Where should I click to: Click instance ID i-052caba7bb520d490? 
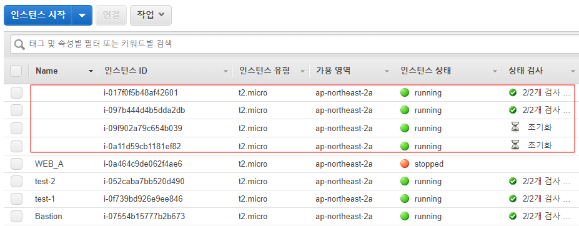point(144,181)
